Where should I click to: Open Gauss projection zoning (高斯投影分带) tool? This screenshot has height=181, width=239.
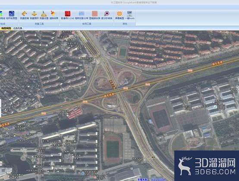coord(82,15)
